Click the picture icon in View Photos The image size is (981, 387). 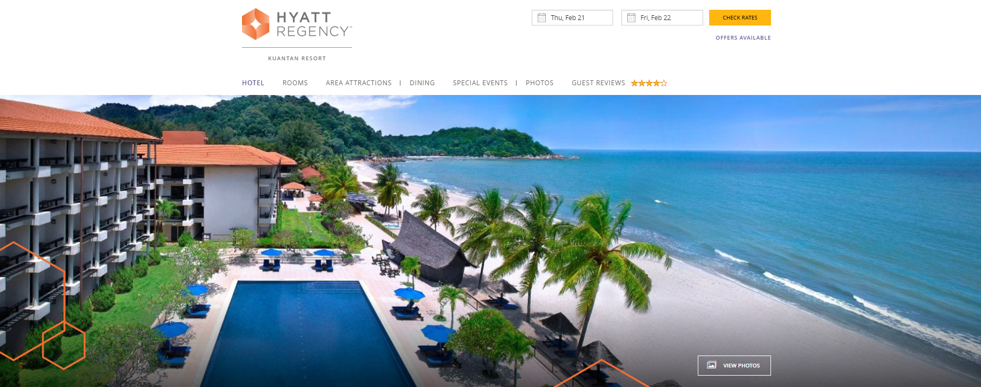click(711, 365)
